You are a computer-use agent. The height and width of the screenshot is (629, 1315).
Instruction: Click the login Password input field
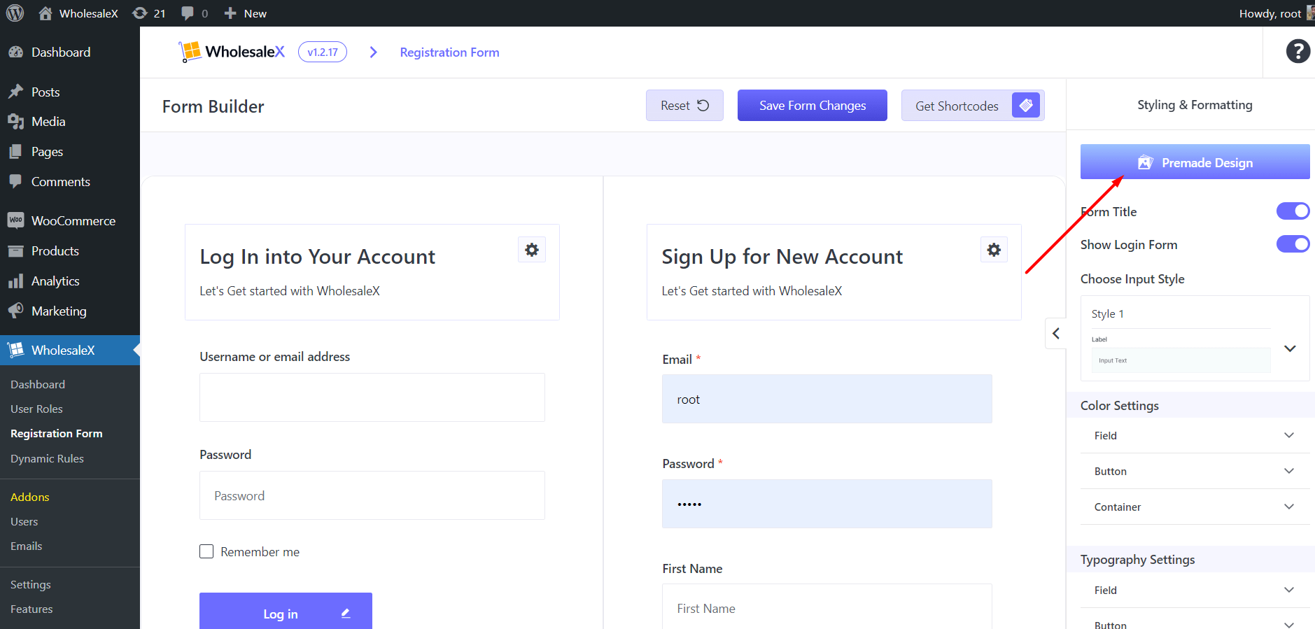pos(372,495)
